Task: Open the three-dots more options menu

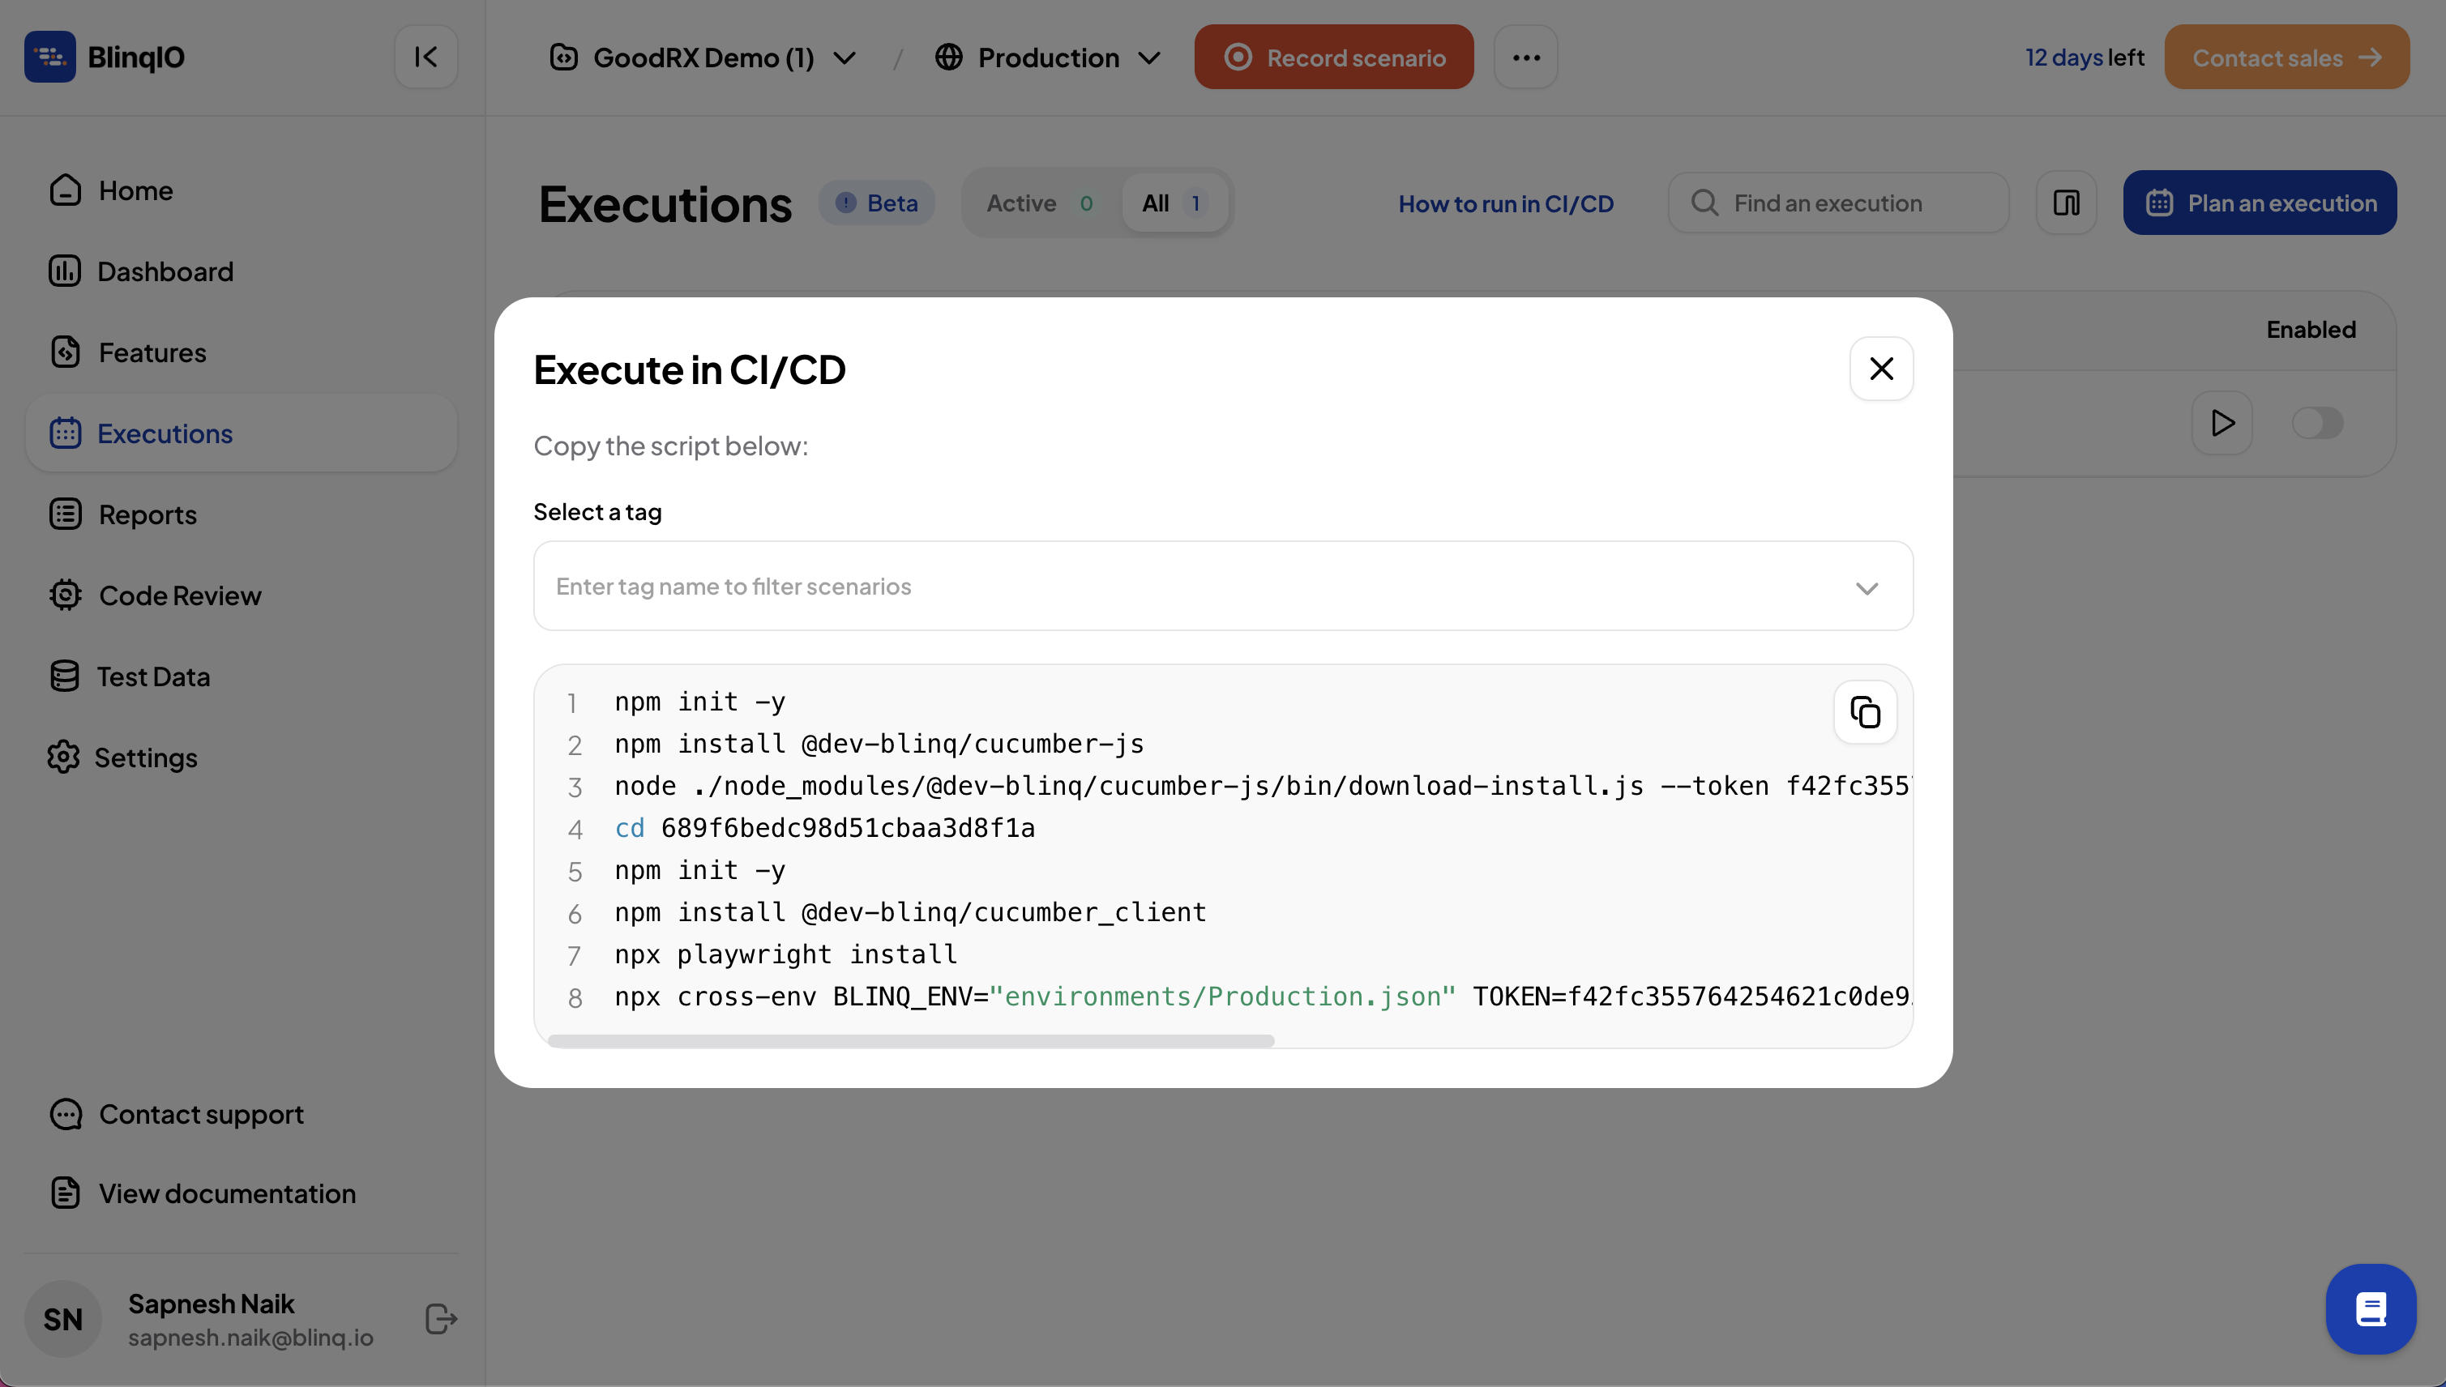Action: pos(1525,58)
